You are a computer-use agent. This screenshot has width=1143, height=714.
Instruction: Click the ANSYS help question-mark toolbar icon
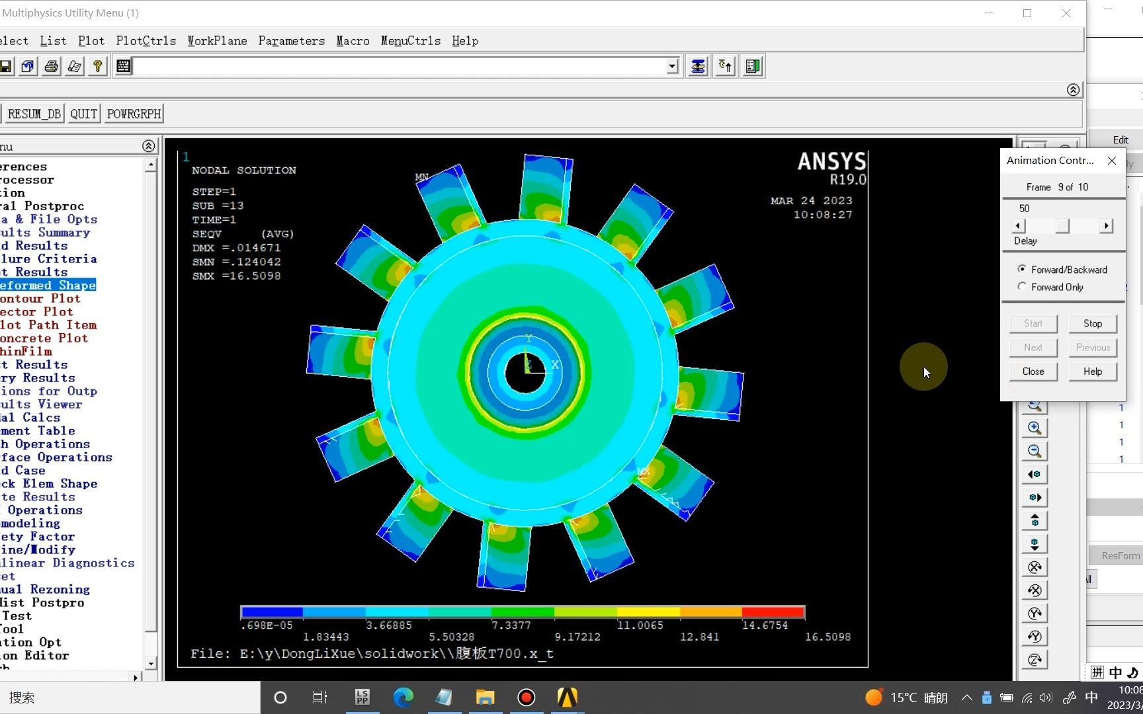(97, 65)
